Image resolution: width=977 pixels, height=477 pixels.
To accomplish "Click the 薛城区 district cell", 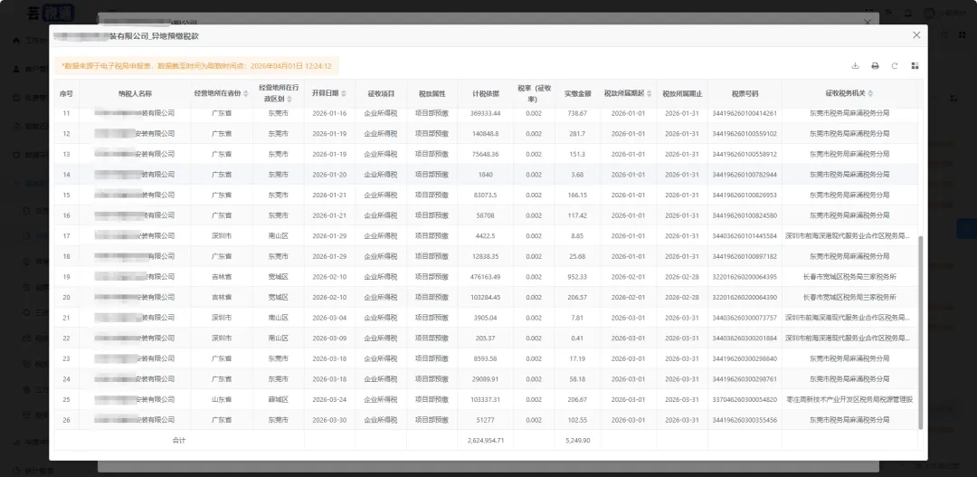I will 279,400.
